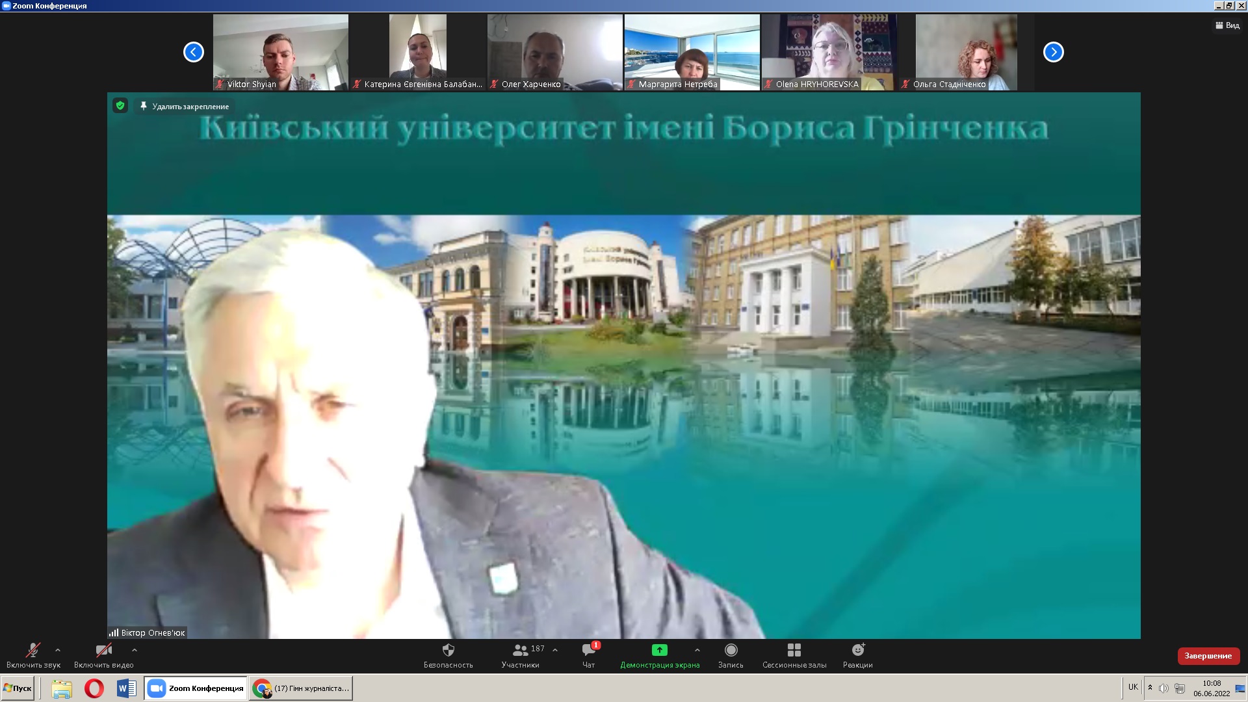Select Viktor Shyian's video thumbnail
The image size is (1248, 702).
coord(281,52)
